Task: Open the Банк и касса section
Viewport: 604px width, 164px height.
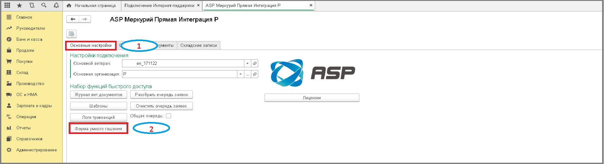Action: (x=29, y=39)
